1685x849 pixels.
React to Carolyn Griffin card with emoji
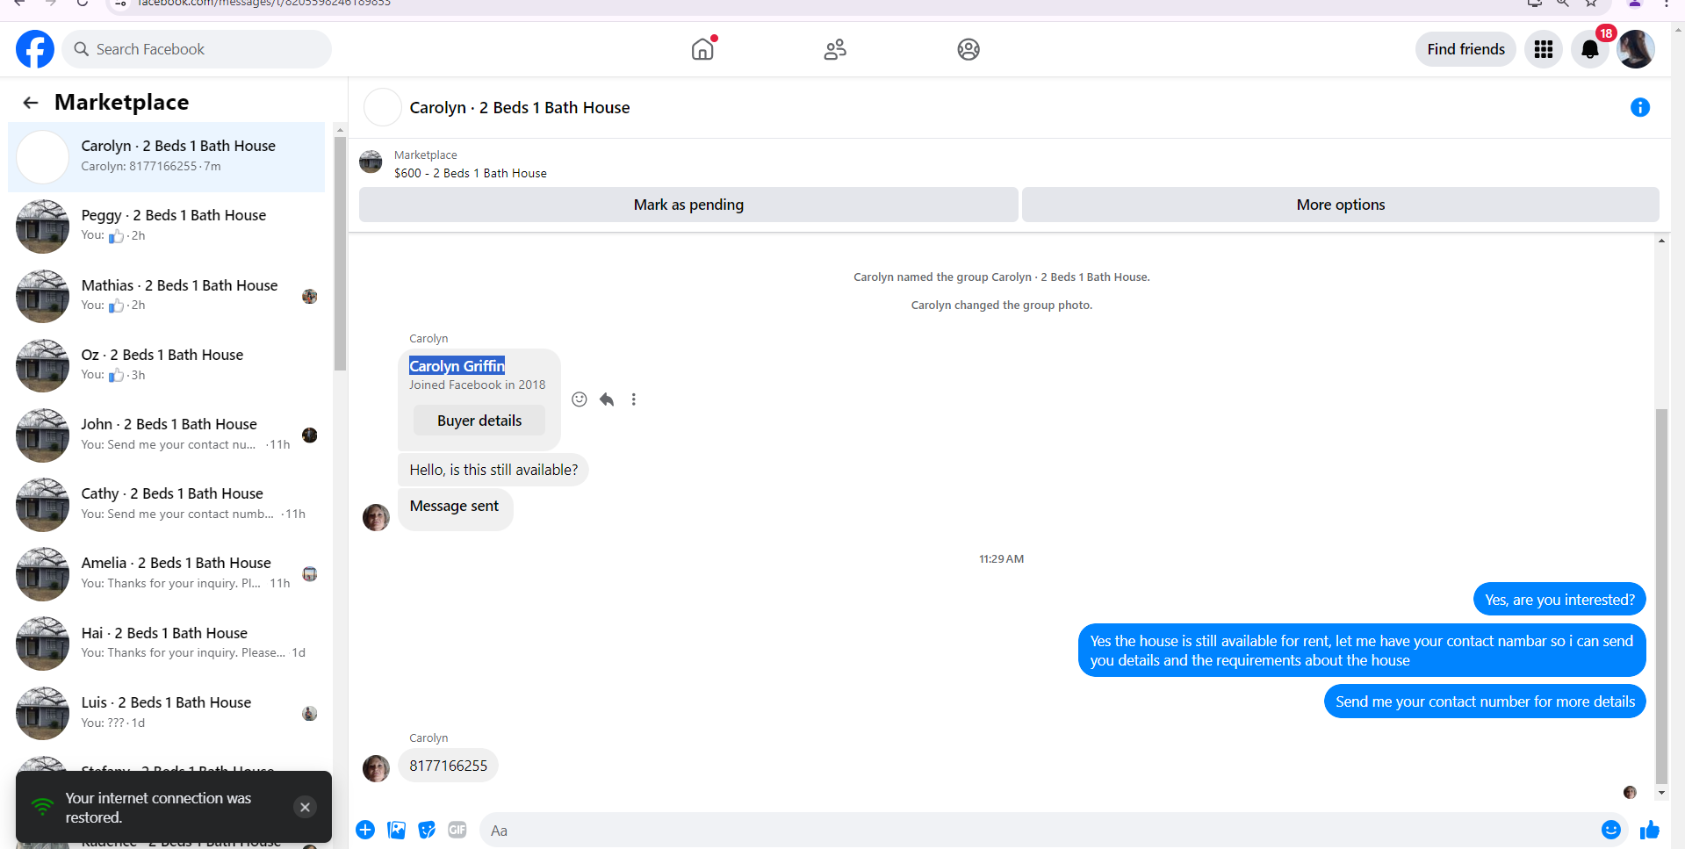click(580, 399)
